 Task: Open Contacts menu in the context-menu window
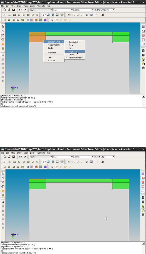[x=41, y=6]
